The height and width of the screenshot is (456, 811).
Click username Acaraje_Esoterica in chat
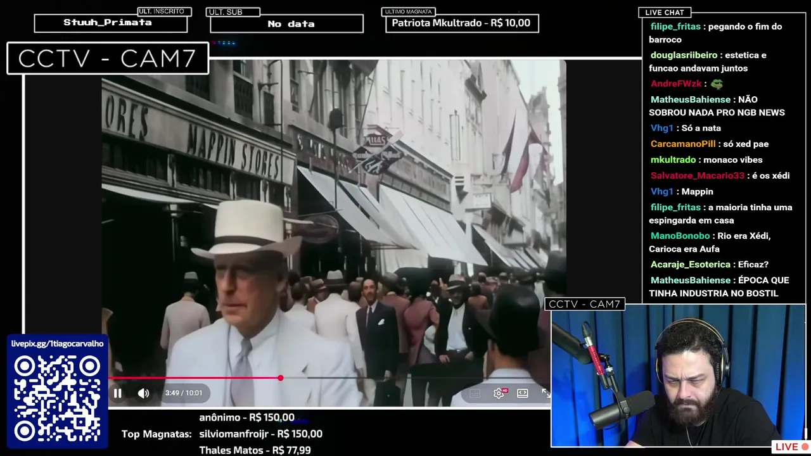[x=691, y=264]
